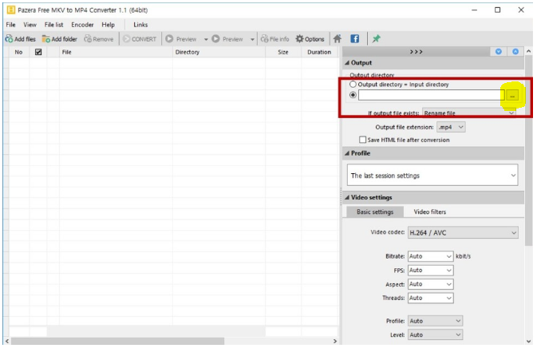Open File info from toolbar
The height and width of the screenshot is (348, 537).
click(274, 39)
